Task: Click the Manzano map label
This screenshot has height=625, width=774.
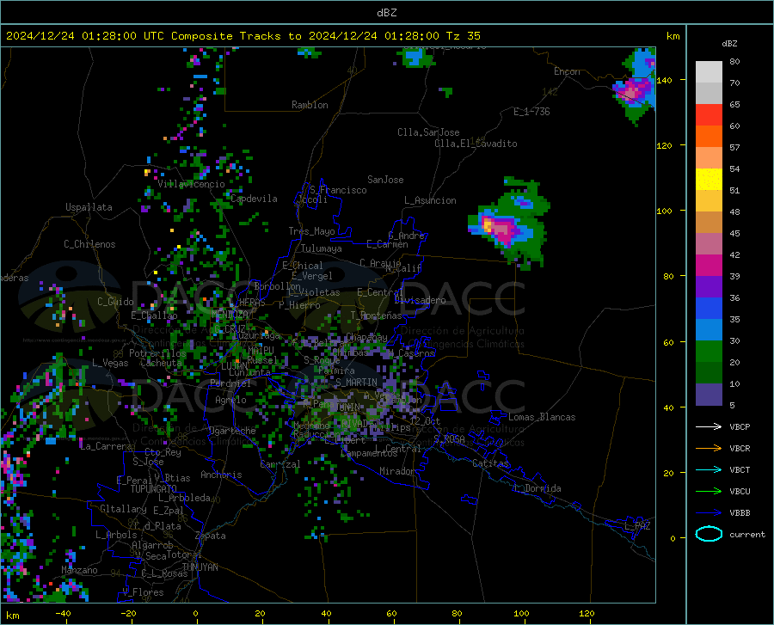Action: pyautogui.click(x=79, y=570)
